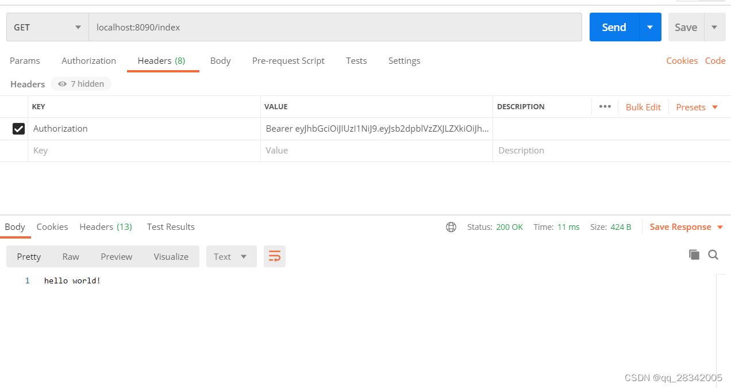
Task: Open the GET method dropdown
Action: point(48,28)
